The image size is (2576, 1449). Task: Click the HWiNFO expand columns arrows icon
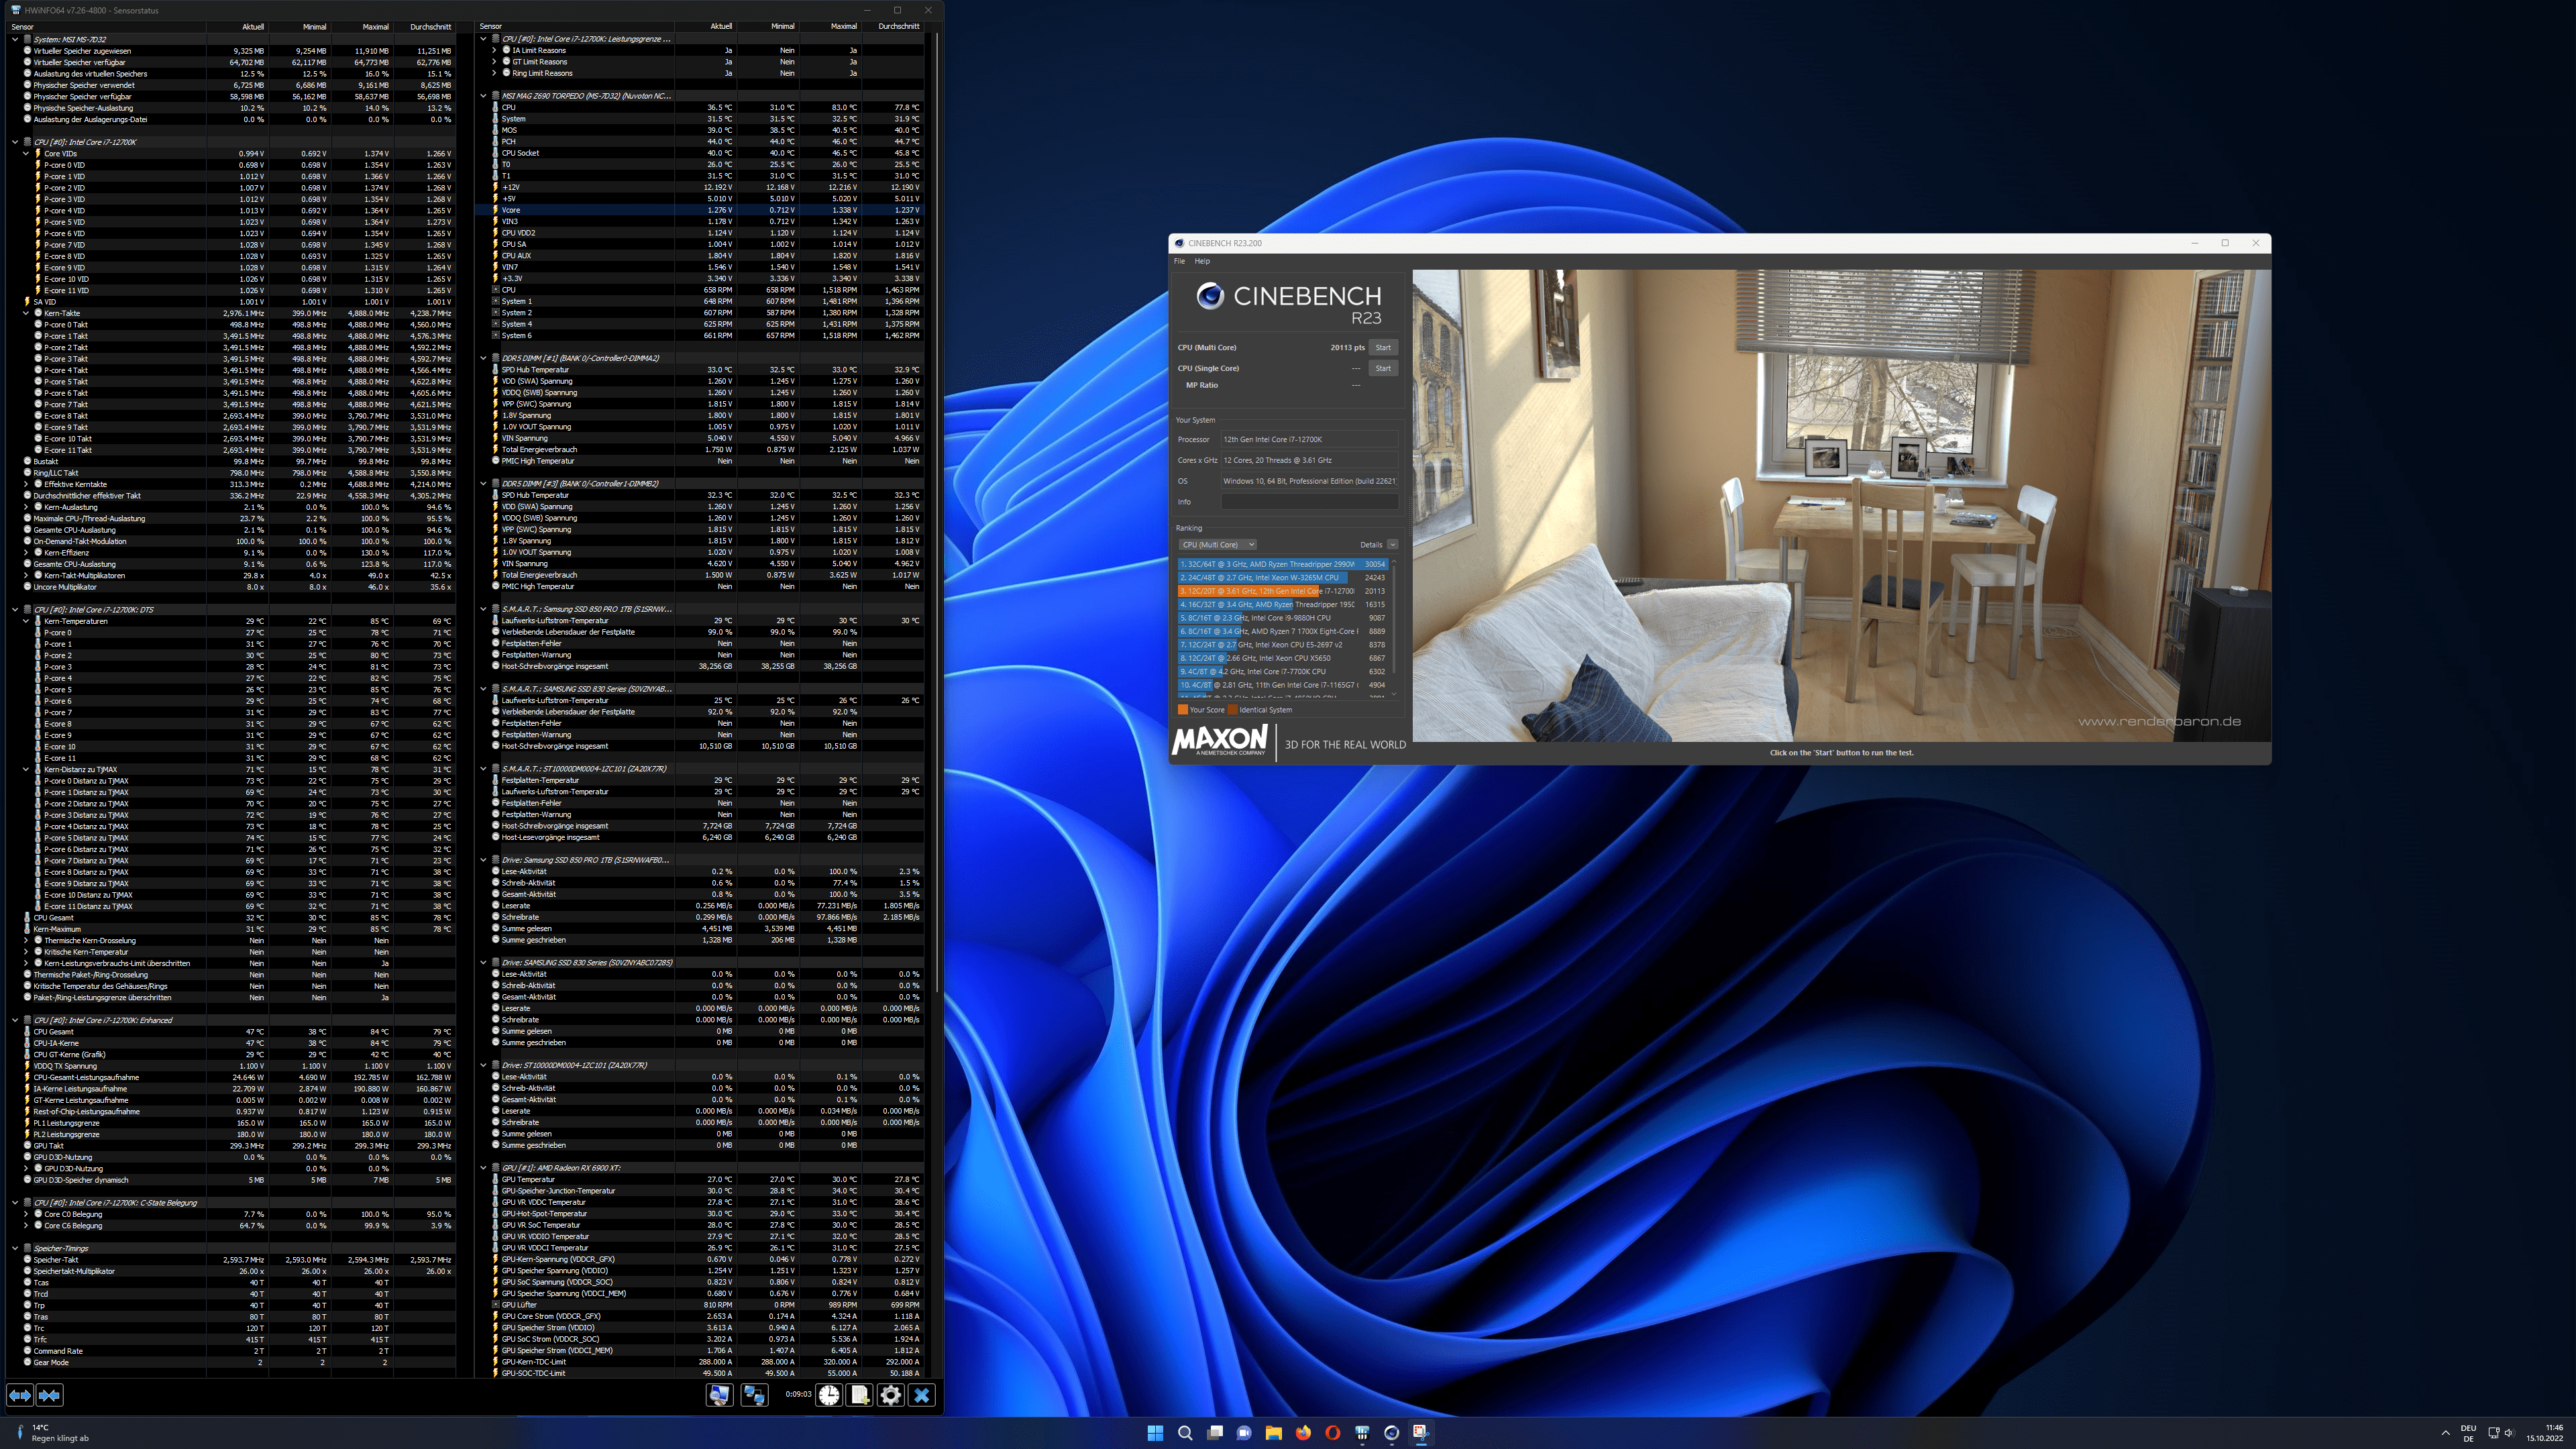click(19, 1394)
